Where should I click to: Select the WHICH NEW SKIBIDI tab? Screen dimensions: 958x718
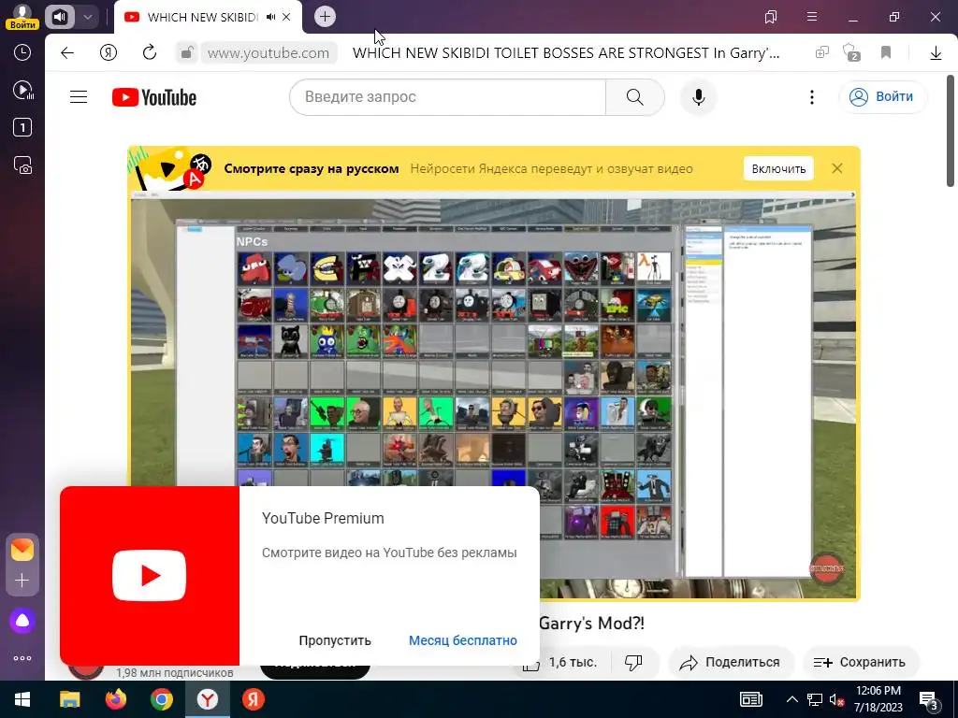pyautogui.click(x=203, y=17)
